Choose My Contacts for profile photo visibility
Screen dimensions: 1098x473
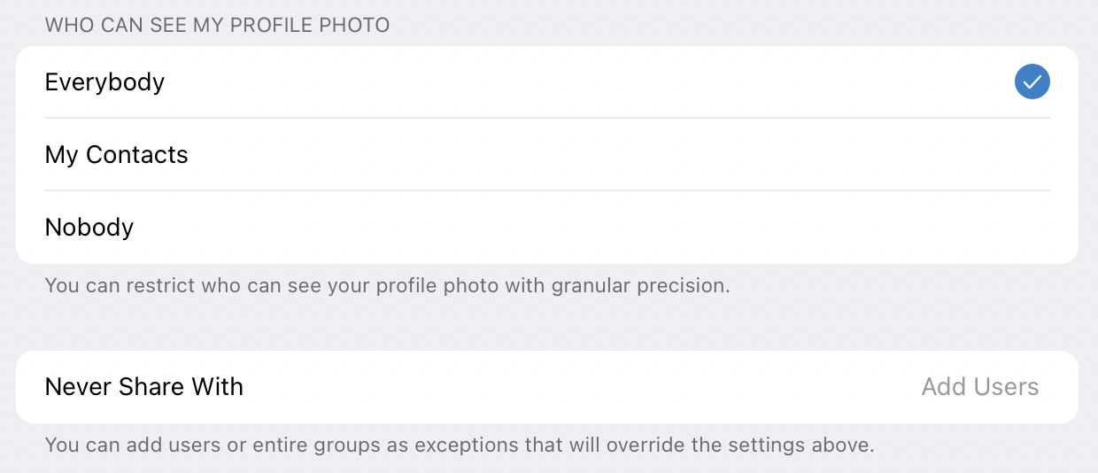pos(547,155)
